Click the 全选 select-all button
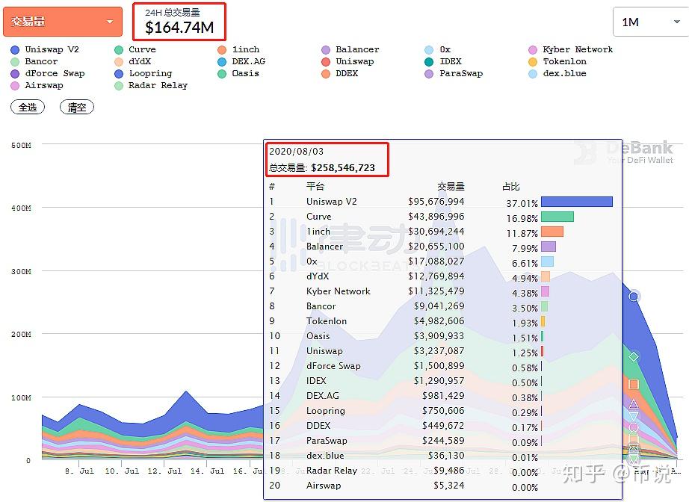 [28, 107]
